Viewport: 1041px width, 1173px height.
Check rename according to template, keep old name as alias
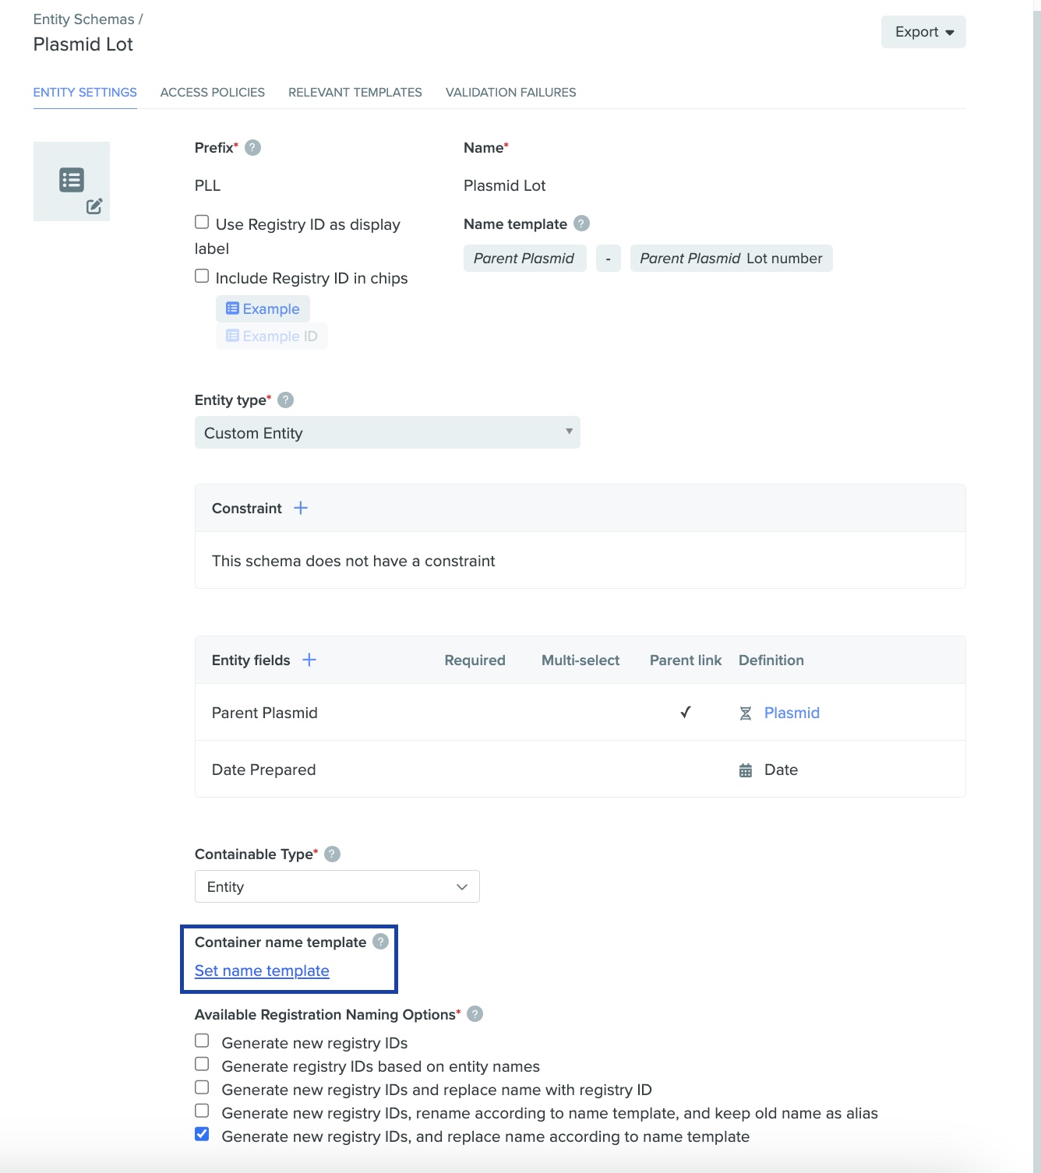click(x=202, y=1111)
